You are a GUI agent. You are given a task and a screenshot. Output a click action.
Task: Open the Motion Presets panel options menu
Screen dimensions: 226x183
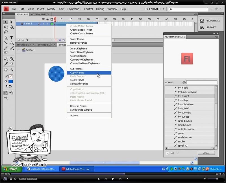pos(216,37)
